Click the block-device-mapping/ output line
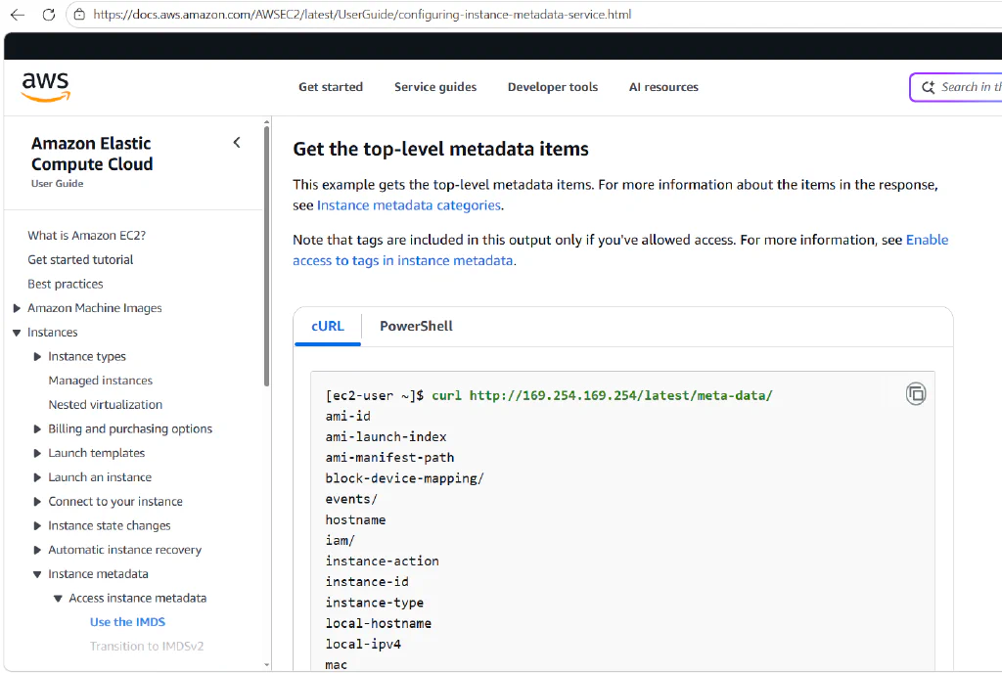Image resolution: width=1002 pixels, height=674 pixels. 404,478
